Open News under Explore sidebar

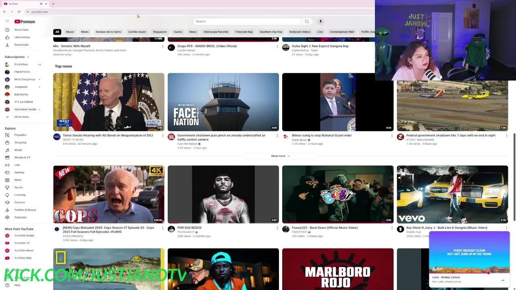coord(18,180)
